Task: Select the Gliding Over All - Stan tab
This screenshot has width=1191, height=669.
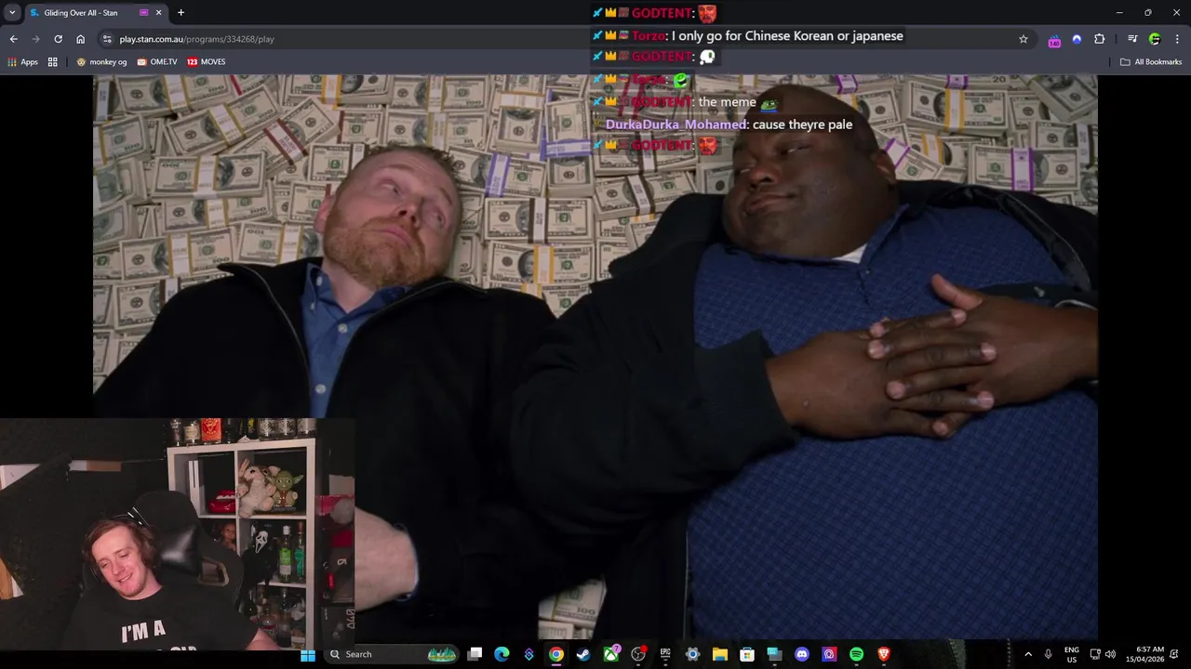Action: point(96,13)
